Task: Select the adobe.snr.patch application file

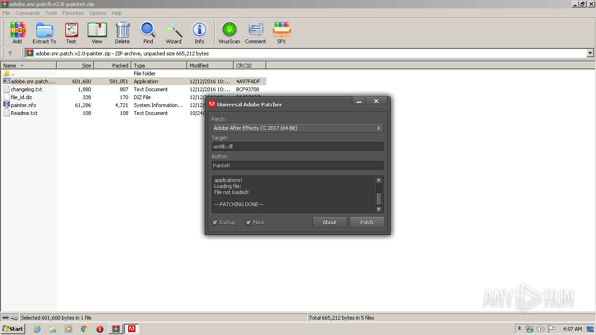Action: (134, 81)
